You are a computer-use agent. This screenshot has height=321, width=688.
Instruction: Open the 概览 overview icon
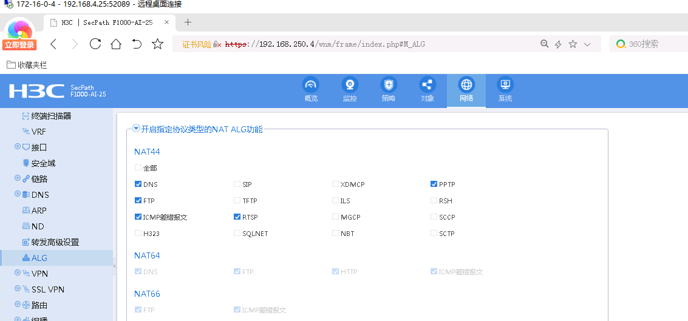(x=311, y=84)
